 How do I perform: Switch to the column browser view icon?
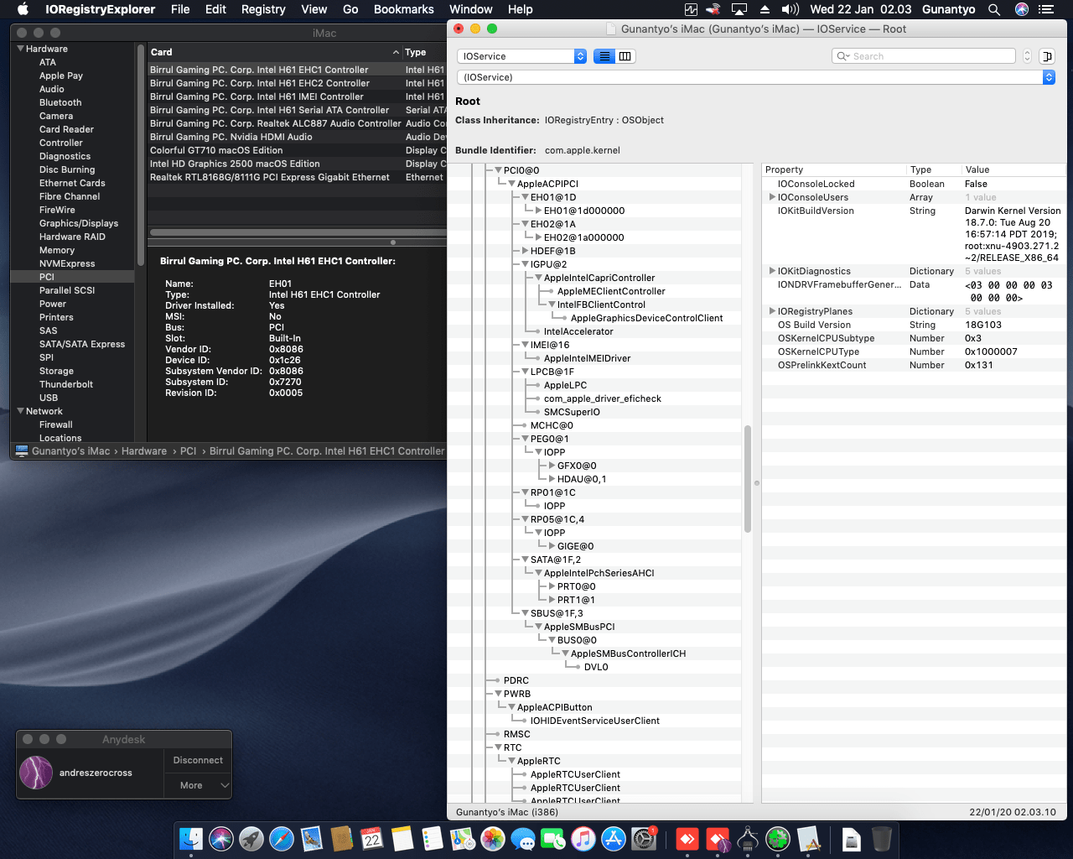coord(625,56)
